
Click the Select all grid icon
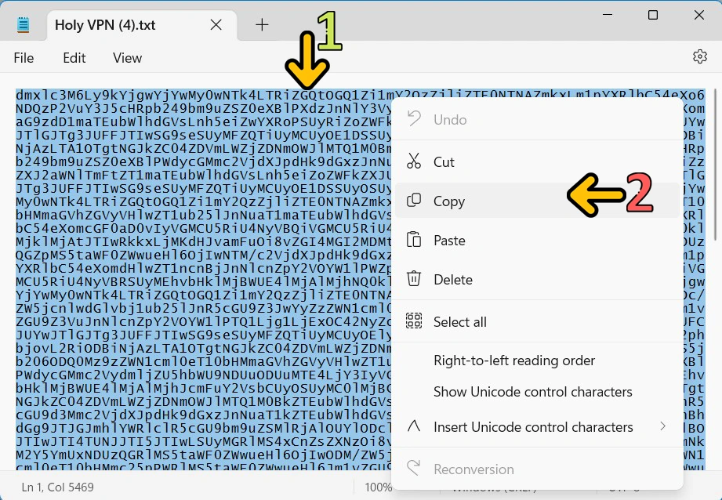point(413,321)
